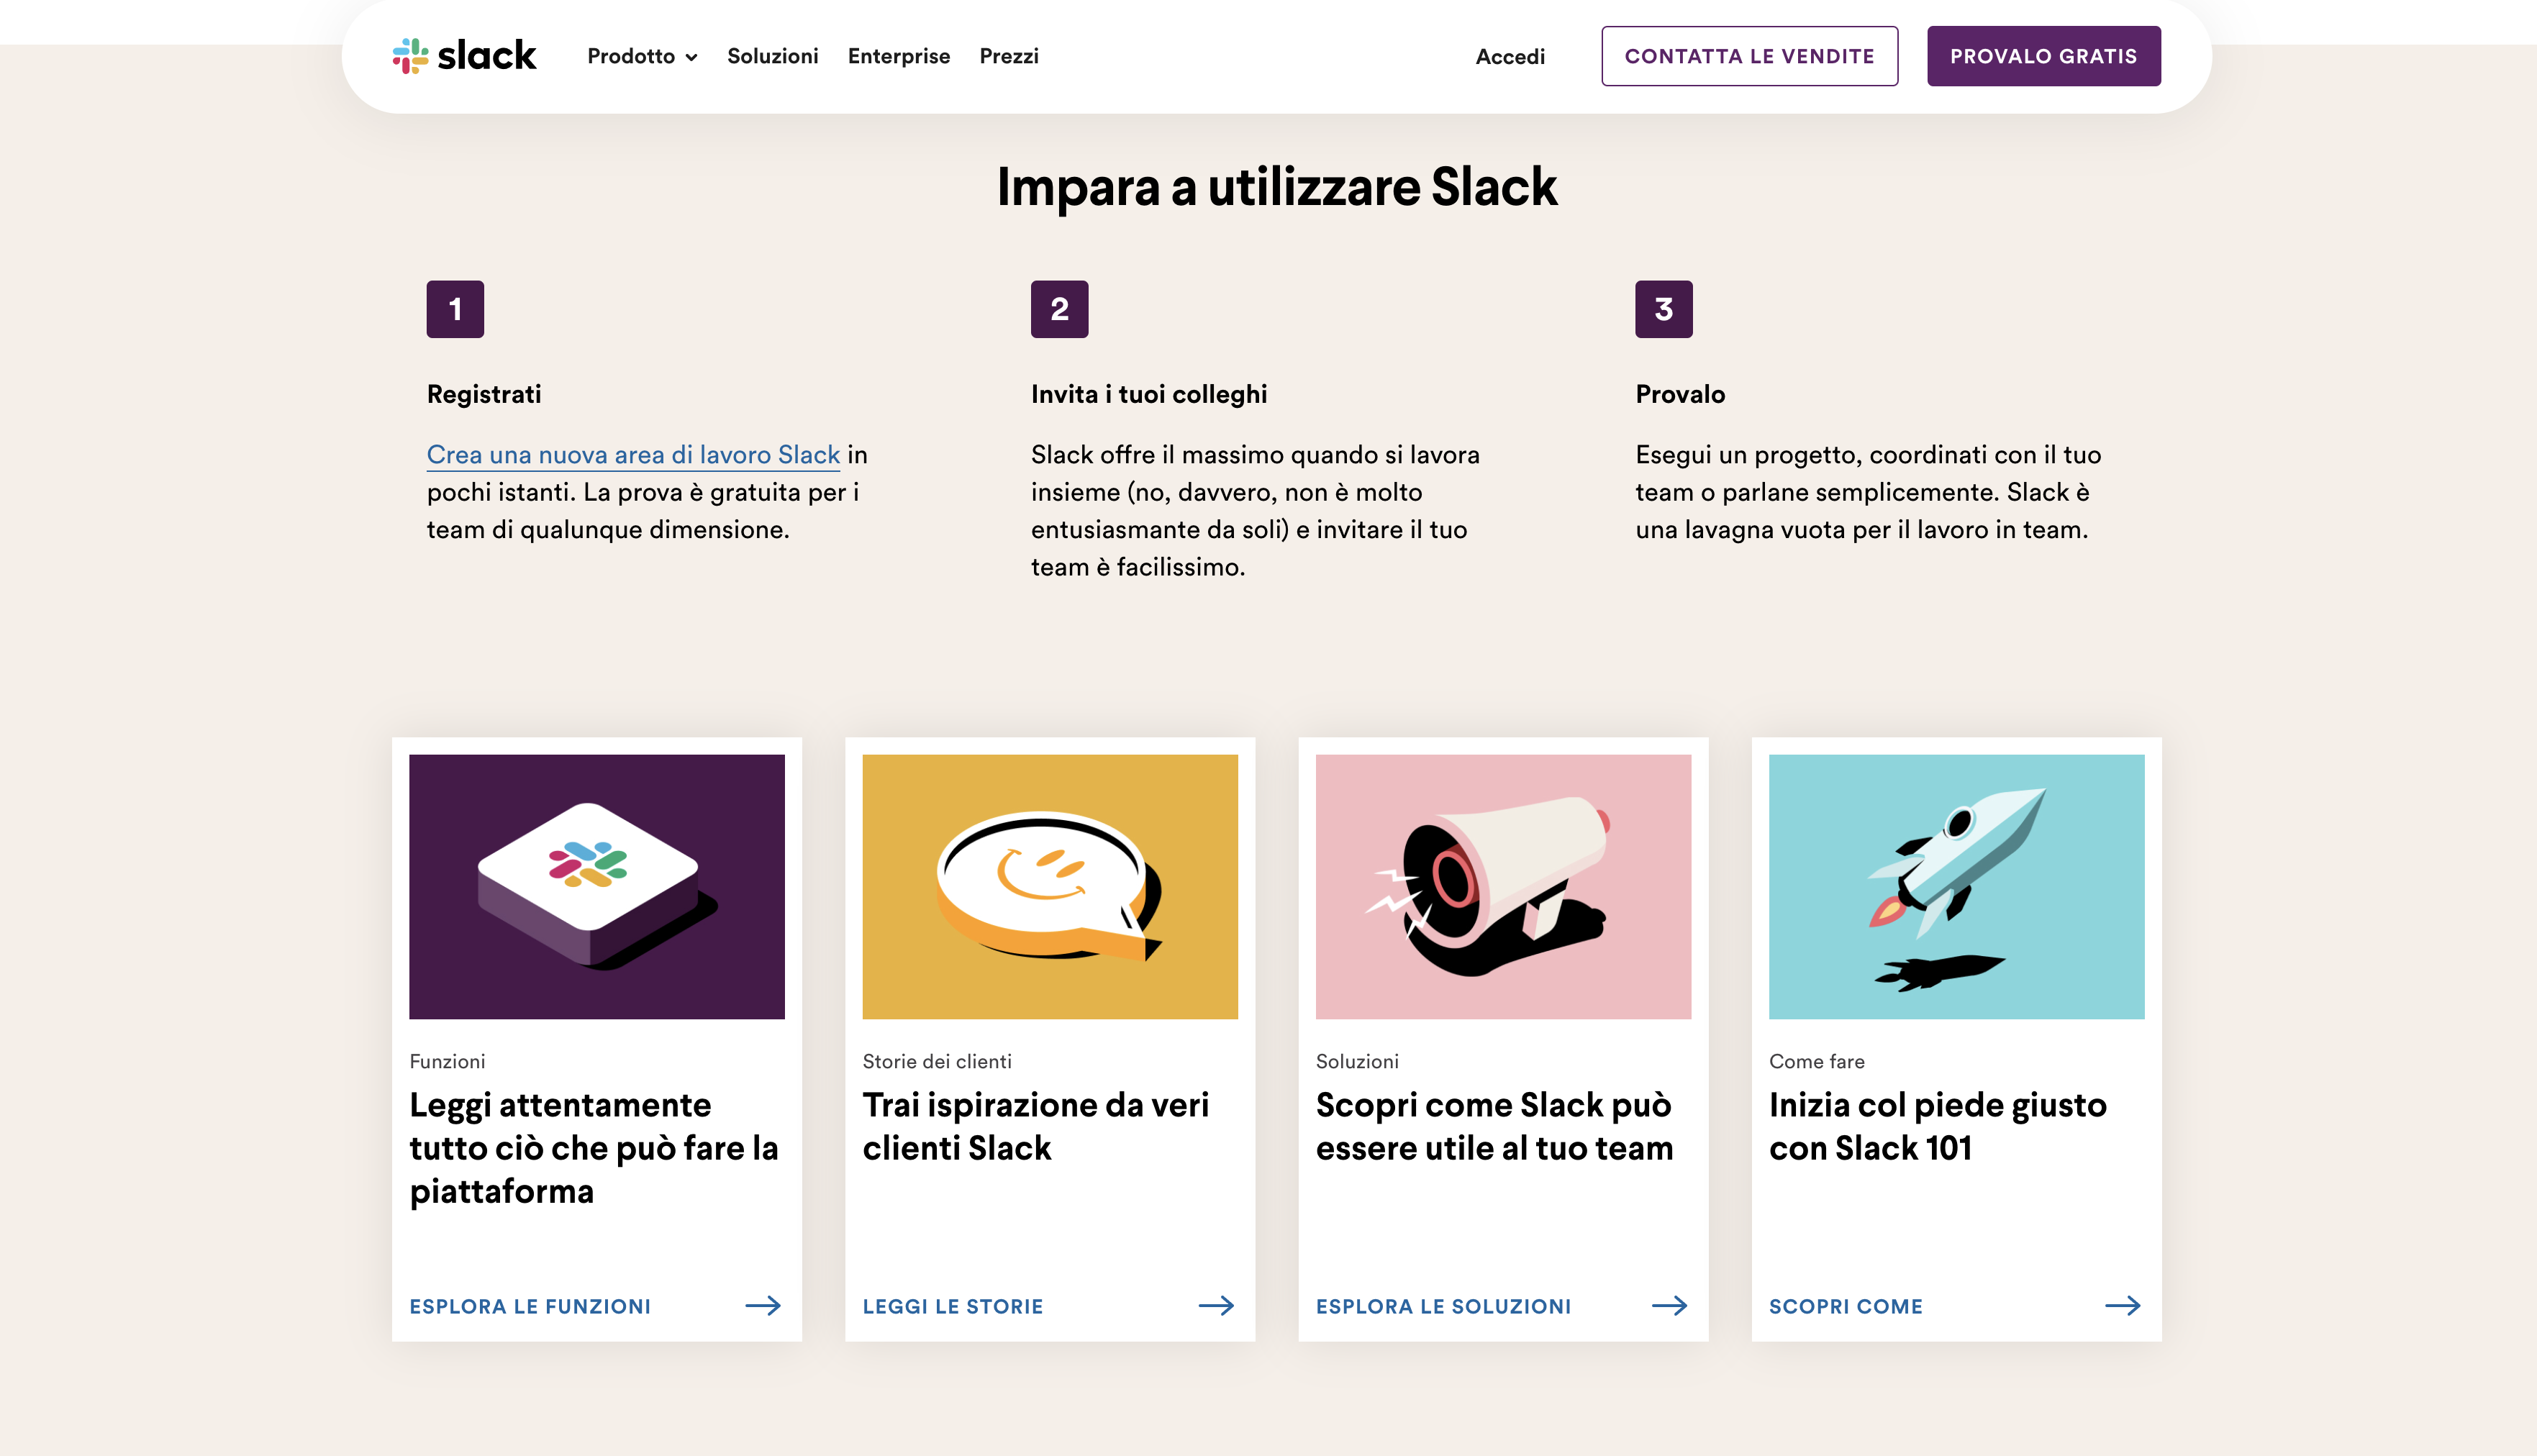Viewport: 2537px width, 1456px height.
Task: Expand the chevron beside Prodotto
Action: (x=691, y=58)
